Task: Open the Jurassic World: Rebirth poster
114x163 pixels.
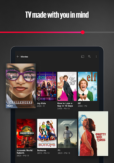Action: (x=26, y=133)
